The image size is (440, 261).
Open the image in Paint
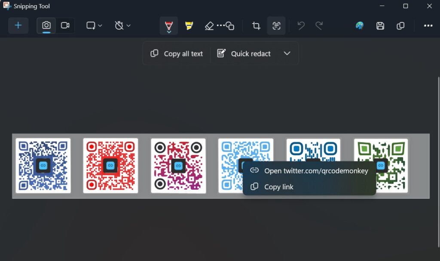point(359,25)
